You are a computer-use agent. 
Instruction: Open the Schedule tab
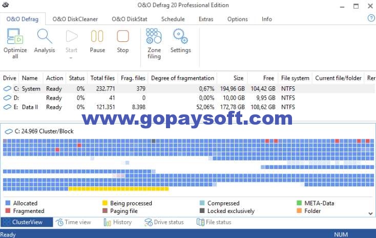(x=173, y=19)
